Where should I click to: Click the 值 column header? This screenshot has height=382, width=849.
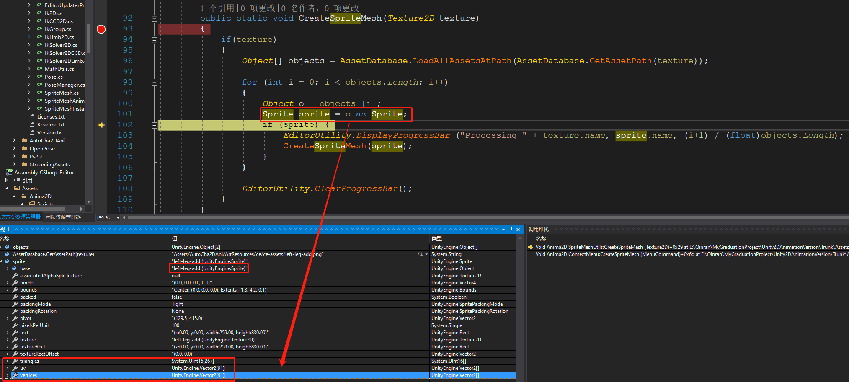click(174, 238)
